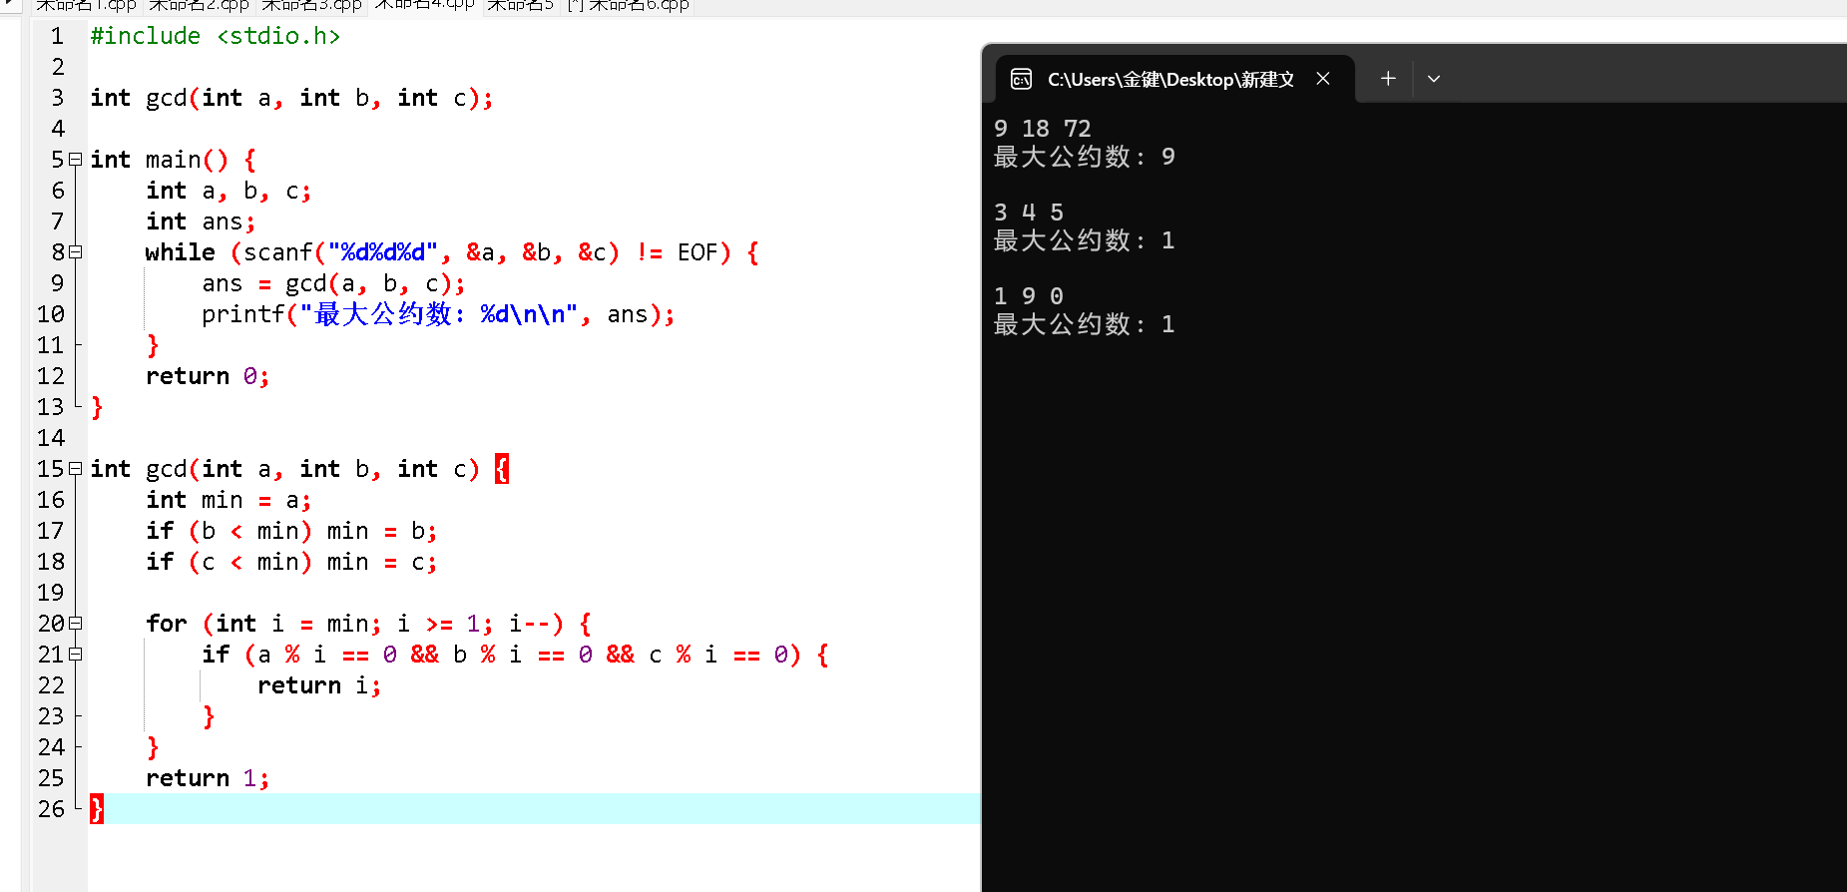The height and width of the screenshot is (892, 1847).
Task: Switch to the 未命名5 editor tab
Action: [520, 5]
